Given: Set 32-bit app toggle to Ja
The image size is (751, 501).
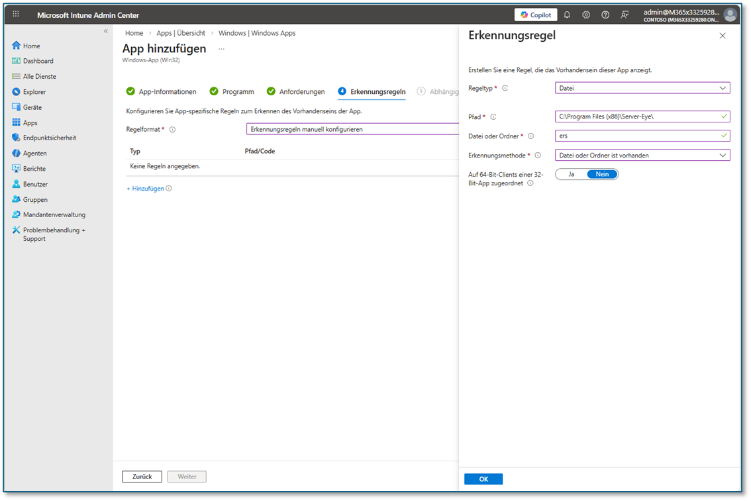Looking at the screenshot, I should tap(572, 174).
